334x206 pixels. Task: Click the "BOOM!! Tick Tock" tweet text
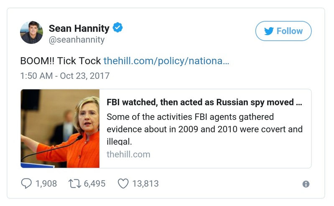tap(61, 61)
